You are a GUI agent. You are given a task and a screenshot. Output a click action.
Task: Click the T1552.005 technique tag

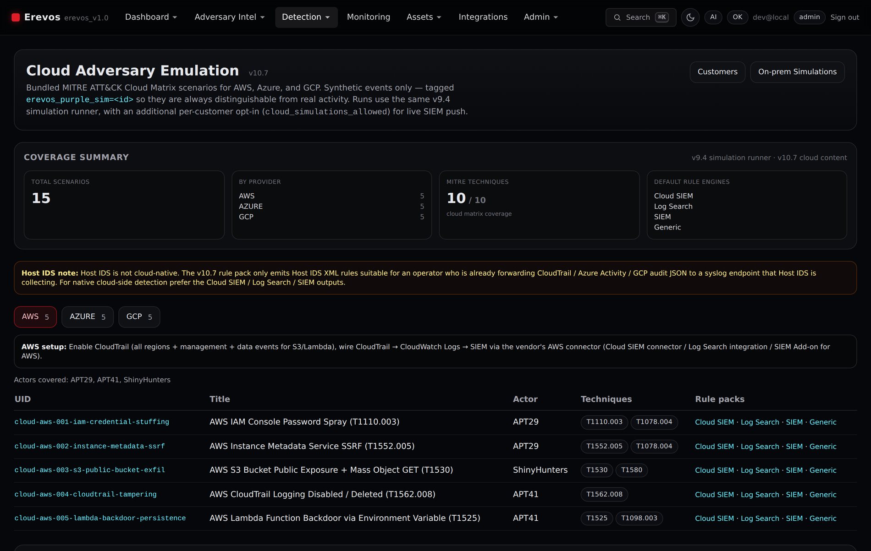click(604, 446)
